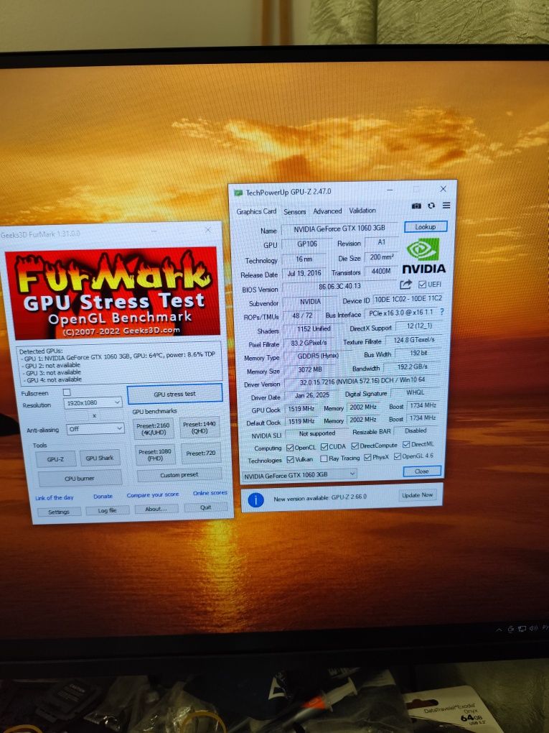The height and width of the screenshot is (733, 549).
Task: Open FurMark Log file button
Action: coord(108,510)
